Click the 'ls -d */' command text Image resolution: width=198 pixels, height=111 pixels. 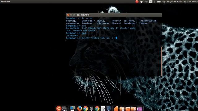tap(87, 18)
